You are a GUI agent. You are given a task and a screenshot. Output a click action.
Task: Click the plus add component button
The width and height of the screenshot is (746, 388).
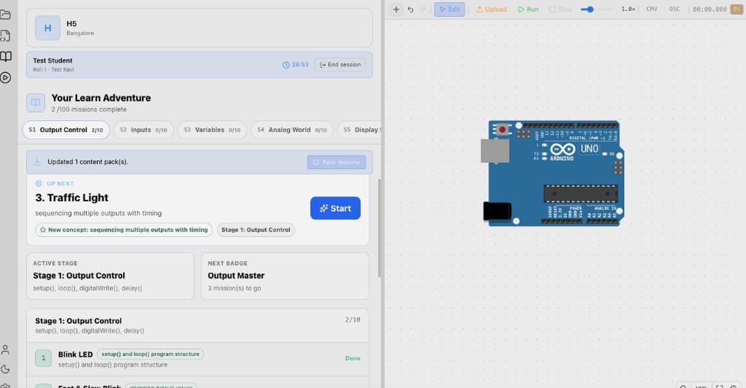click(396, 9)
